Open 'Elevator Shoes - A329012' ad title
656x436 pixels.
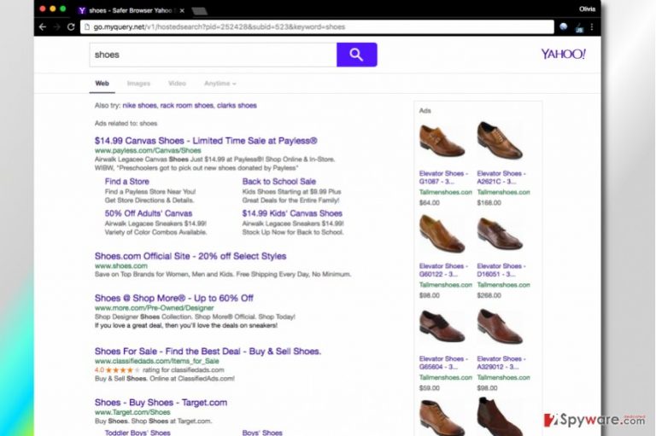coord(501,363)
